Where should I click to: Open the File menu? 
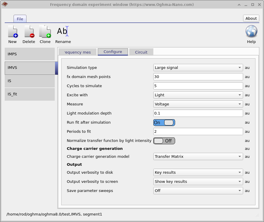(20, 19)
